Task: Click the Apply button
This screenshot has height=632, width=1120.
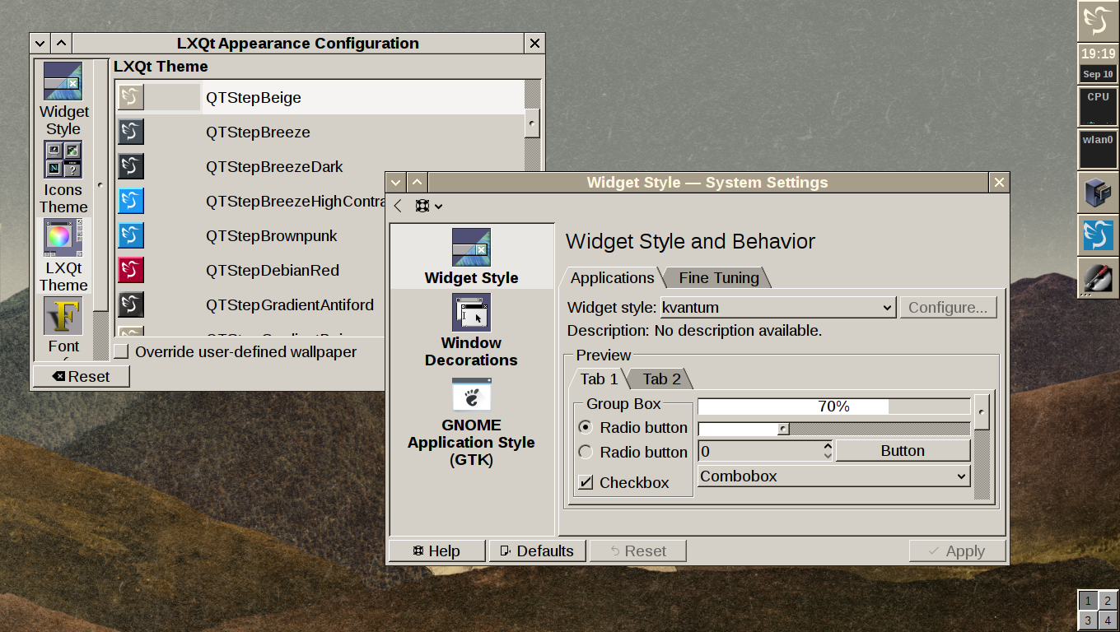Action: coord(957,551)
